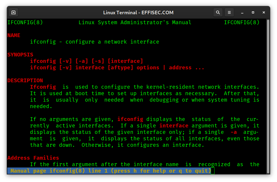Click the terminal cursor block
Viewport: 277px width, 182px height.
tap(213, 171)
